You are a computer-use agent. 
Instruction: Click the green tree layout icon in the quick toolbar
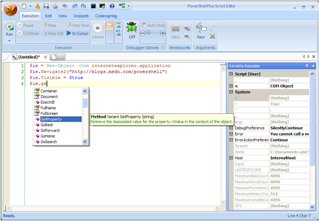pyautogui.click(x=122, y=6)
